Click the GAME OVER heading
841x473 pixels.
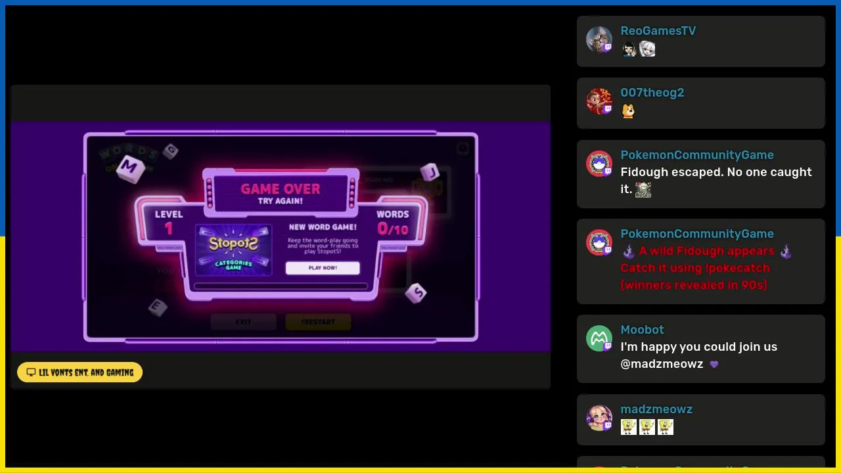281,189
